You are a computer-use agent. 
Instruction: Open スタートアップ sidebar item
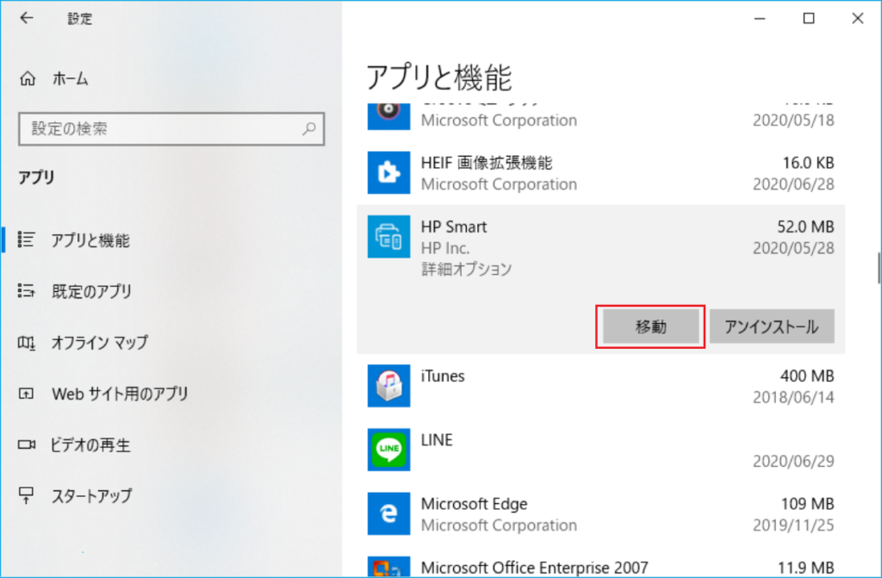click(x=92, y=496)
